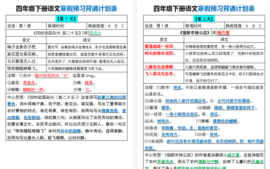Select the translation starting '小路旁边的树上花已经凋落了'

coord(224,57)
